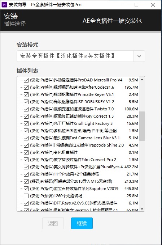Screen dimensions: 162x245
Task: Minimize the installer window
Action: point(120,5)
